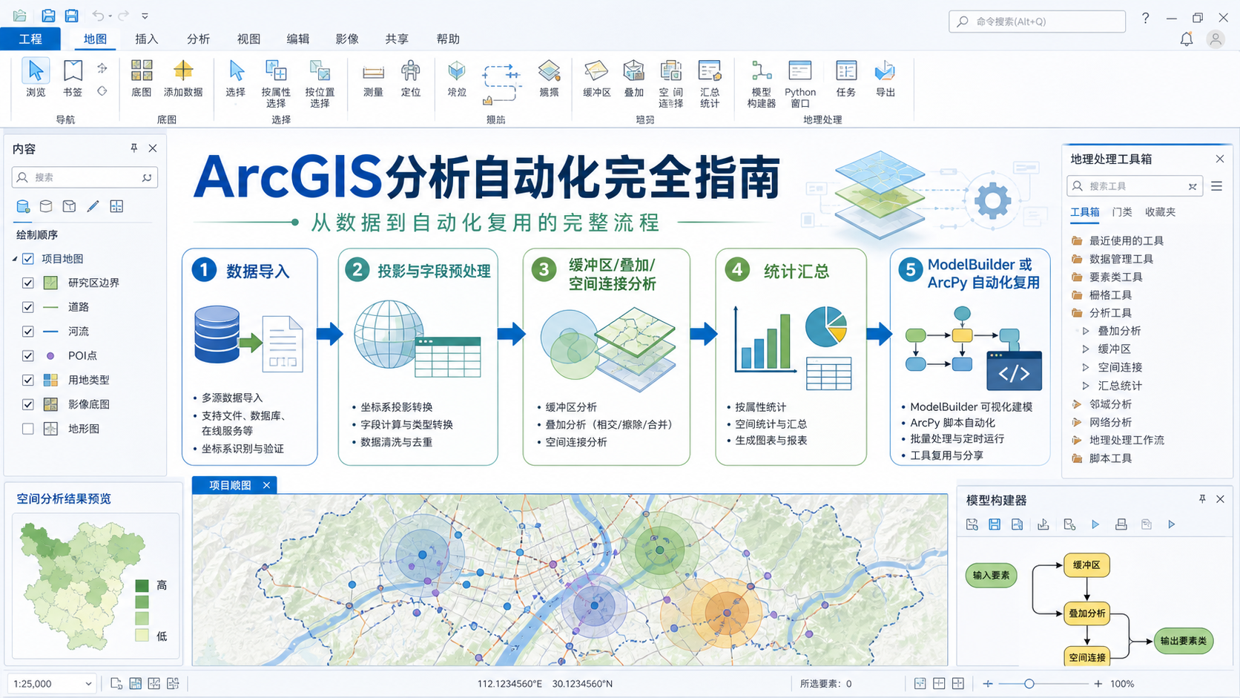Pin the 内容 pane
The height and width of the screenshot is (698, 1240).
pyautogui.click(x=134, y=148)
